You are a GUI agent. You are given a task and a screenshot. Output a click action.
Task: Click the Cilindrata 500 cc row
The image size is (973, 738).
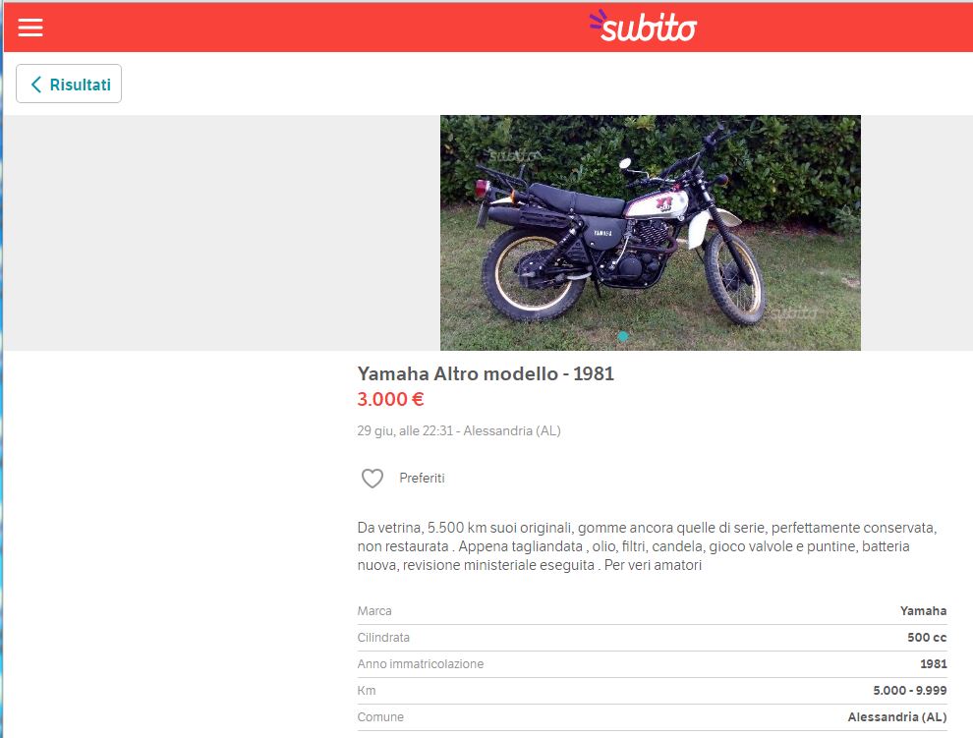[x=653, y=638]
